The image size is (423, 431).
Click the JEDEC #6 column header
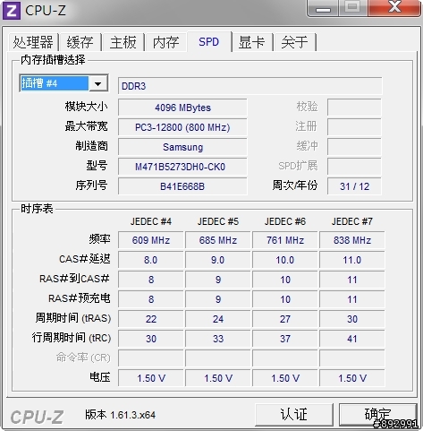click(x=285, y=221)
